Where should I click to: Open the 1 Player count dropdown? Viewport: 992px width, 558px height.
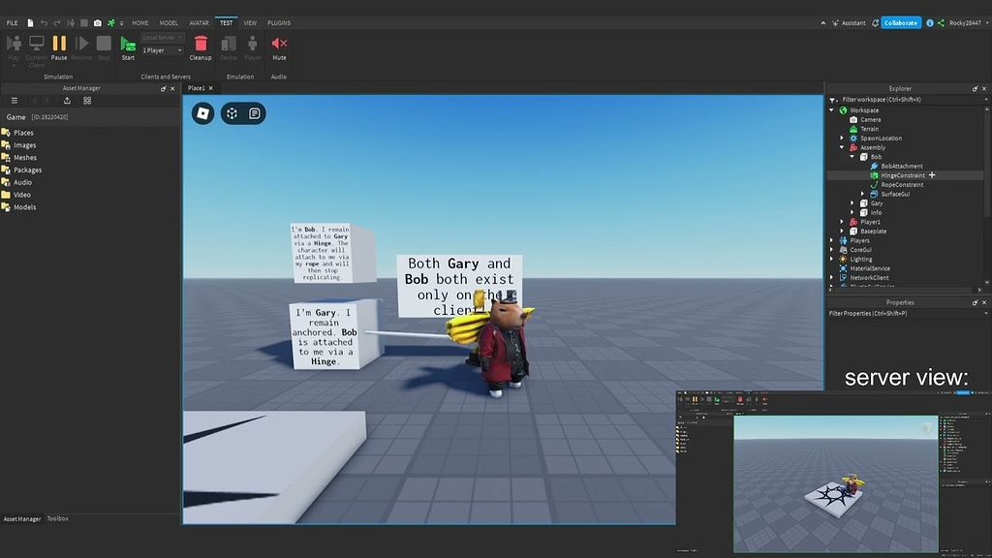162,50
